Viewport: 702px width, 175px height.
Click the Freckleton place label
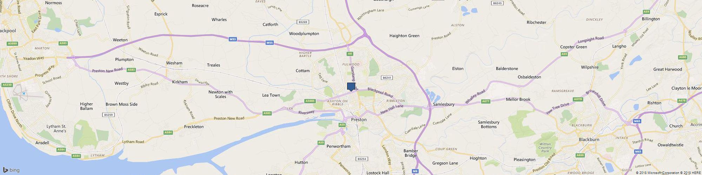(194, 127)
